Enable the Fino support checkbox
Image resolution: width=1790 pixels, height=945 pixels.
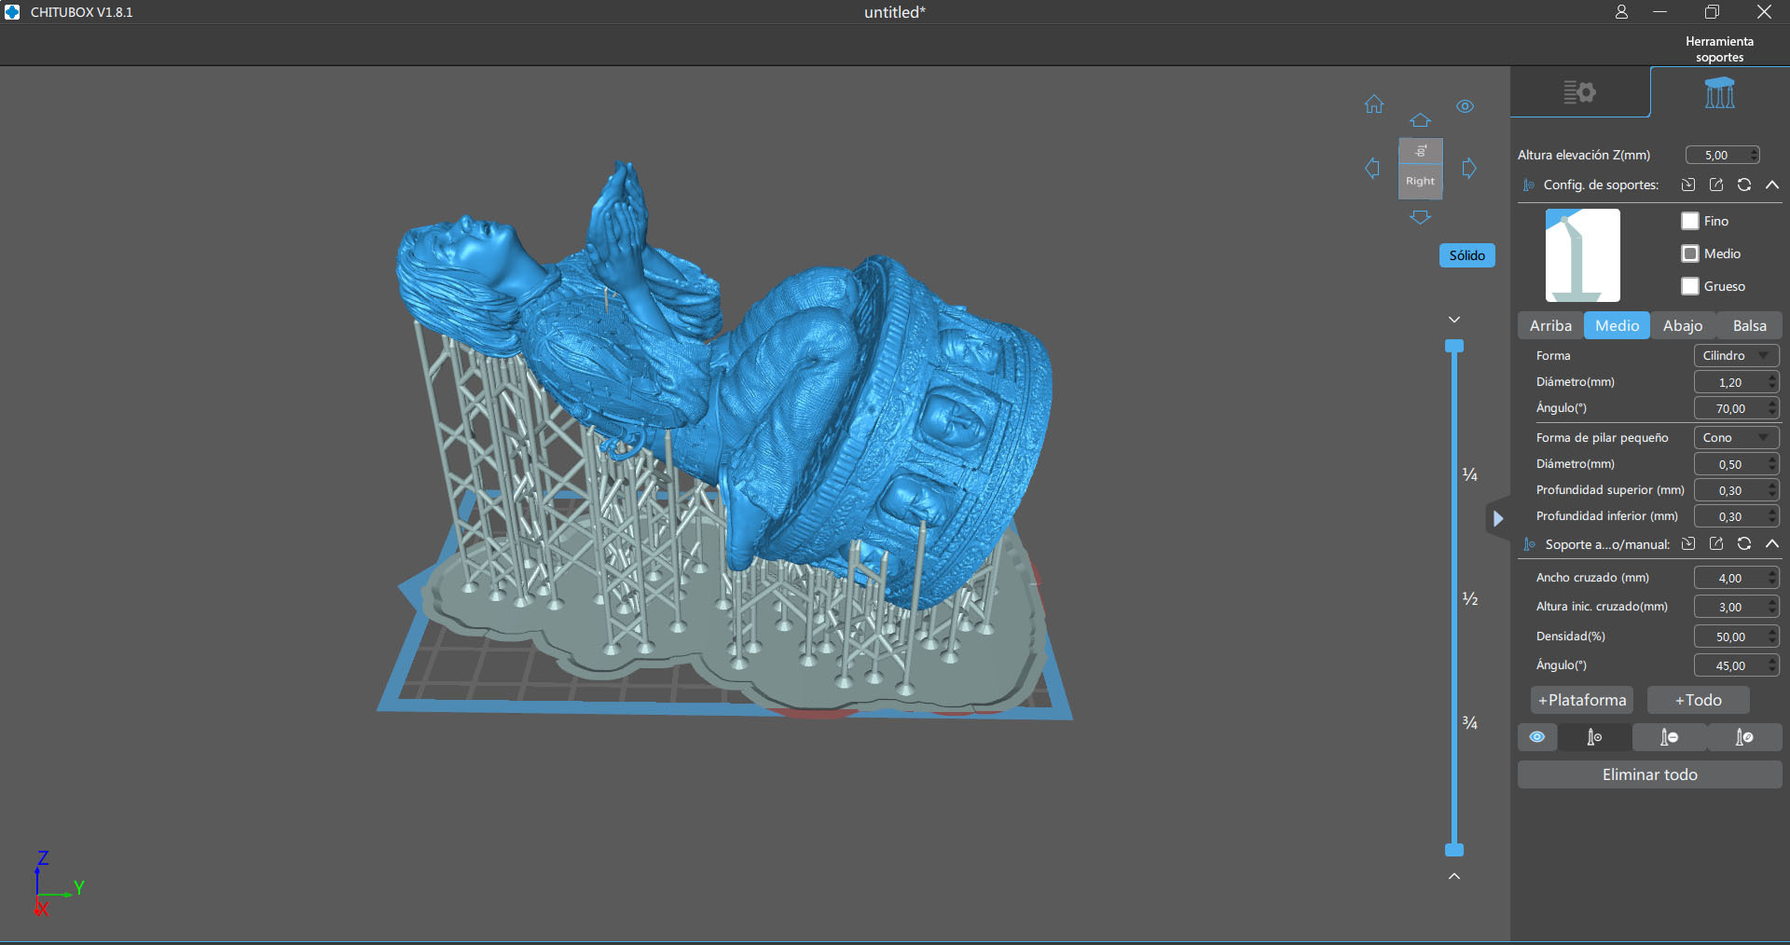[x=1690, y=221]
